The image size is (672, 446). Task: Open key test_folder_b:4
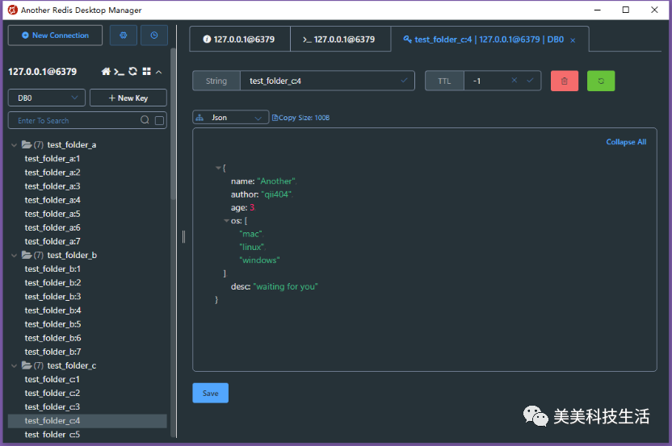pyautogui.click(x=52, y=311)
